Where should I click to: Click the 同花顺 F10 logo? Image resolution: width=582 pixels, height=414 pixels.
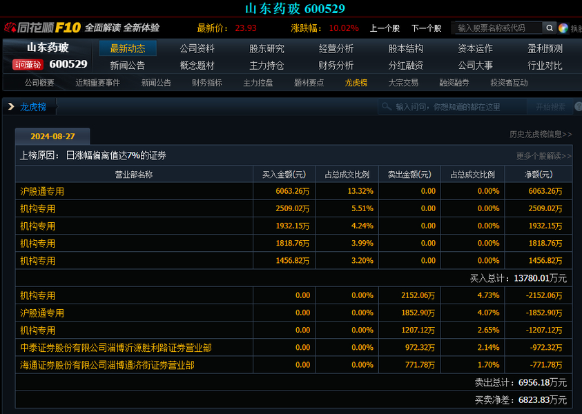coord(42,28)
